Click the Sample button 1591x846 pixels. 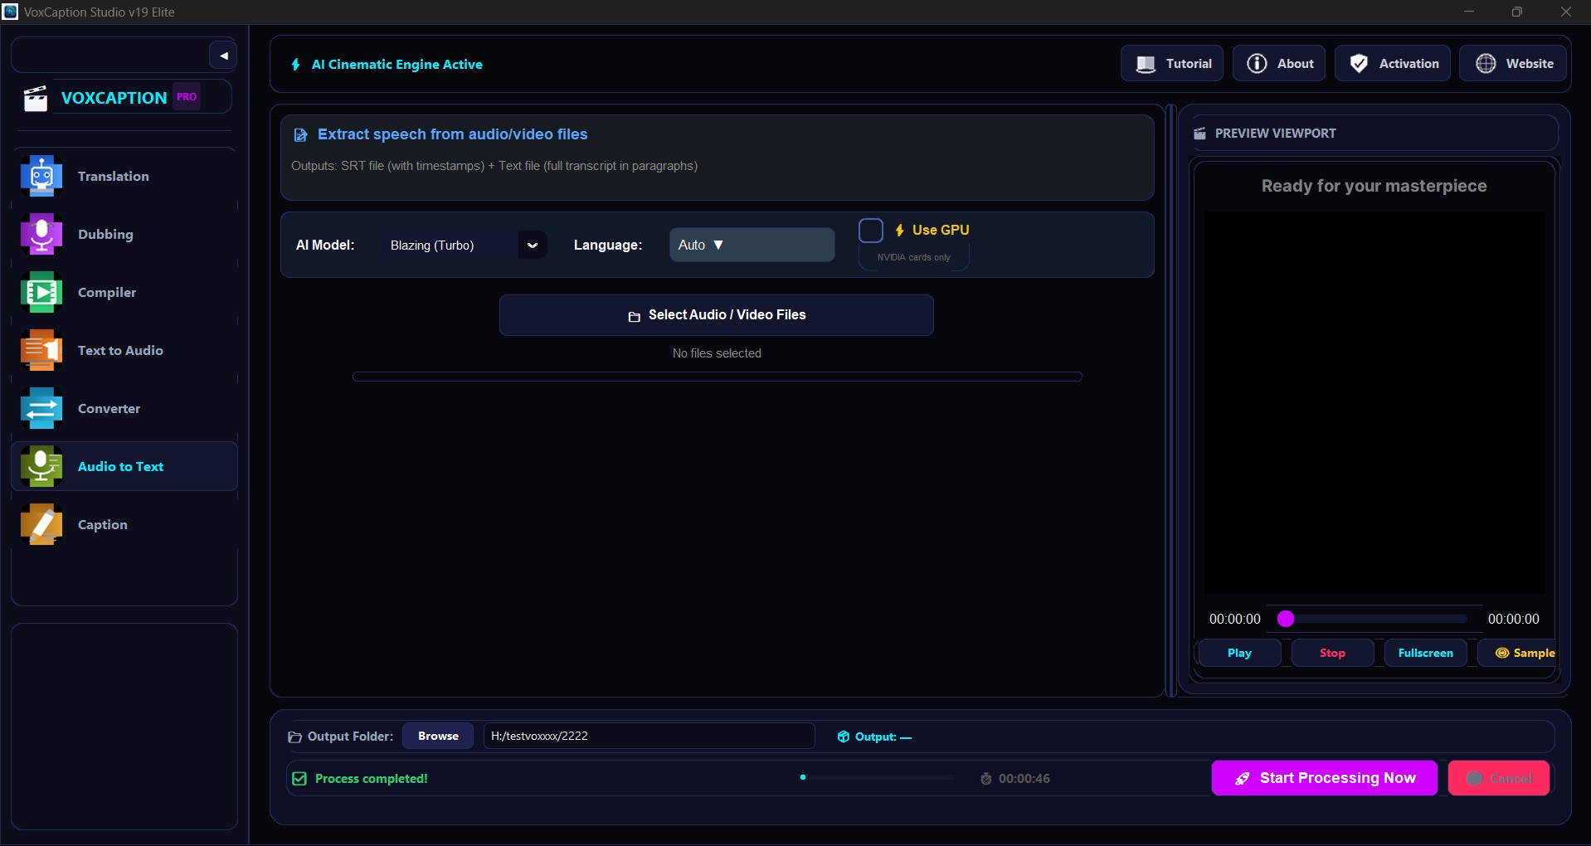(1517, 653)
